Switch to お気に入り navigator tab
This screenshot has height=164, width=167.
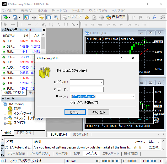pos(24,133)
